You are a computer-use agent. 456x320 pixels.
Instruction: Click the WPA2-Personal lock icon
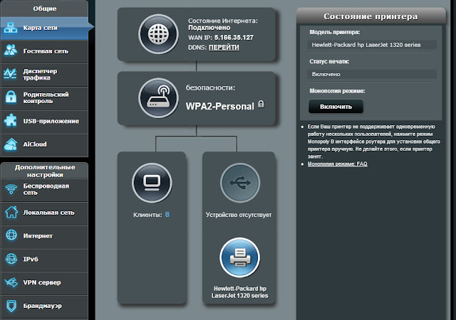pyautogui.click(x=261, y=104)
